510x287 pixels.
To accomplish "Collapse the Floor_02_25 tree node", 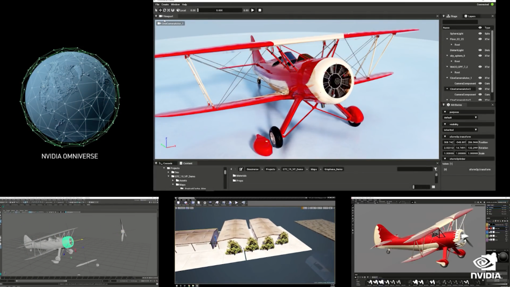I will point(447,39).
